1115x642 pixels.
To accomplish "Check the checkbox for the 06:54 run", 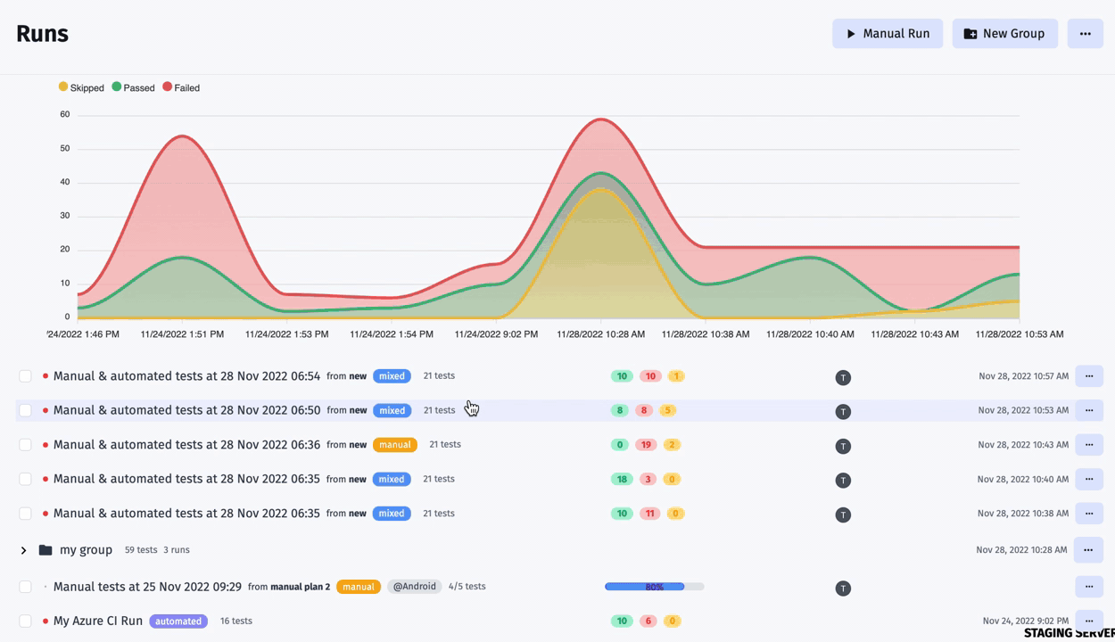I will pos(25,376).
